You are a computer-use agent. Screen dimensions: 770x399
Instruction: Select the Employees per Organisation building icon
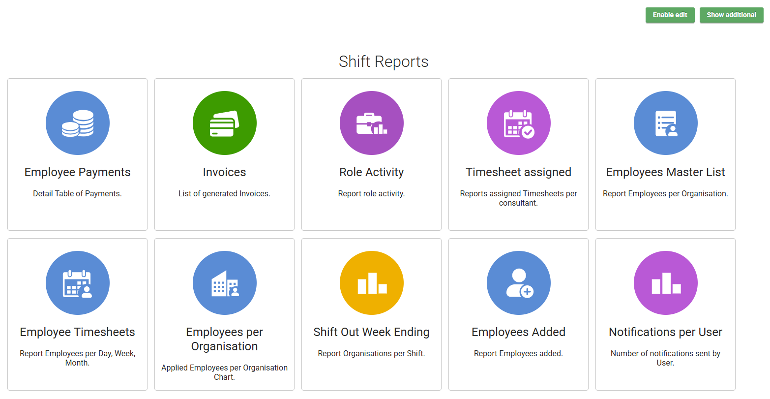tap(224, 283)
